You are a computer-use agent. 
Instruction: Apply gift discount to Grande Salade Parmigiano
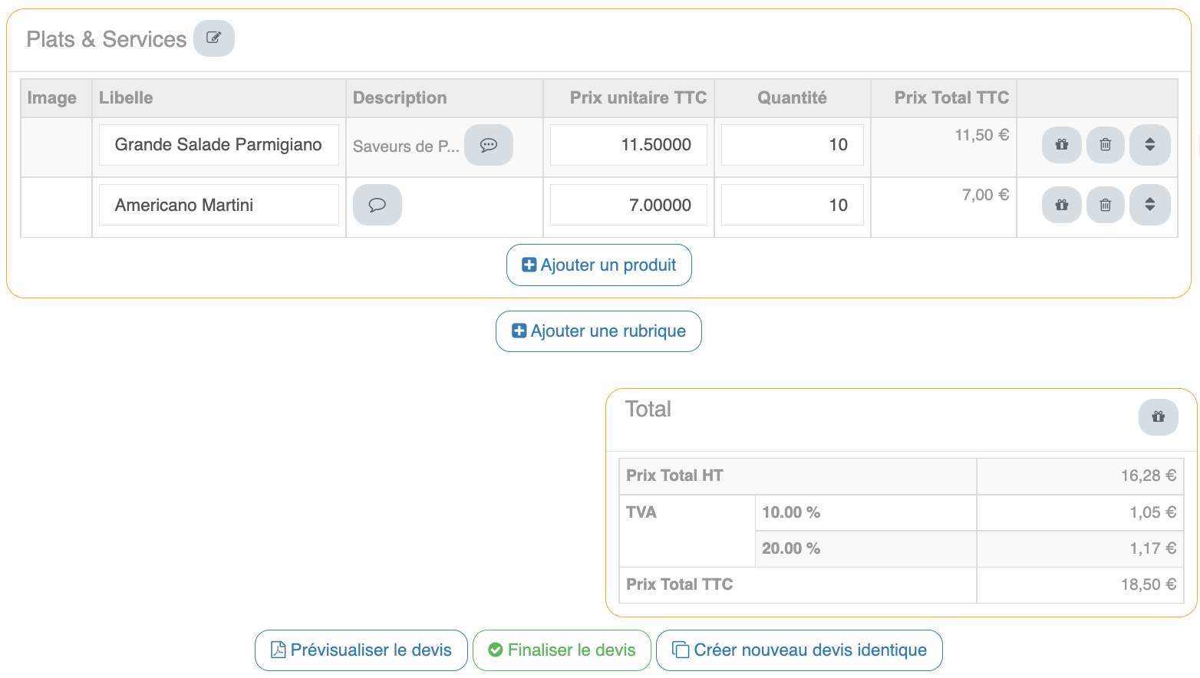pos(1061,145)
